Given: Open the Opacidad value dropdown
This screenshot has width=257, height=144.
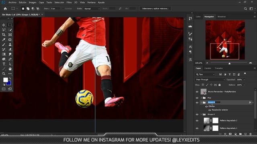Looking at the screenshot, I should pos(245,80).
